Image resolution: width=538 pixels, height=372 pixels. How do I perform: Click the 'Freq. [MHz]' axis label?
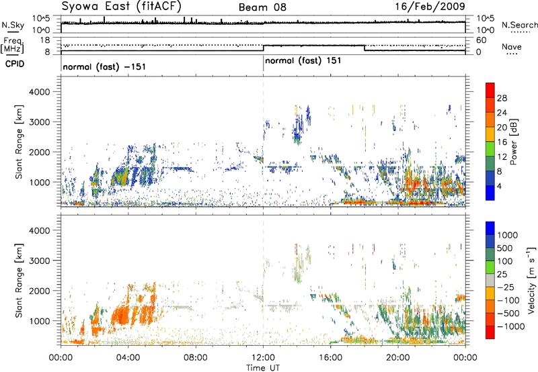click(x=13, y=46)
